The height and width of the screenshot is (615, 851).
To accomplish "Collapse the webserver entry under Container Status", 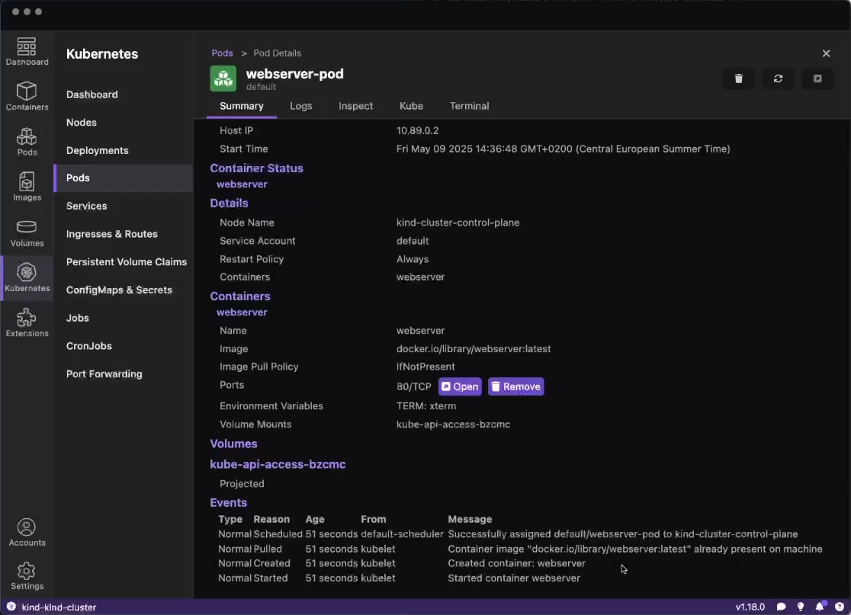I will [241, 184].
